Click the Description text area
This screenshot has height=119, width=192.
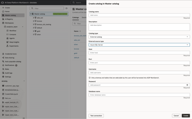click(x=139, y=27)
